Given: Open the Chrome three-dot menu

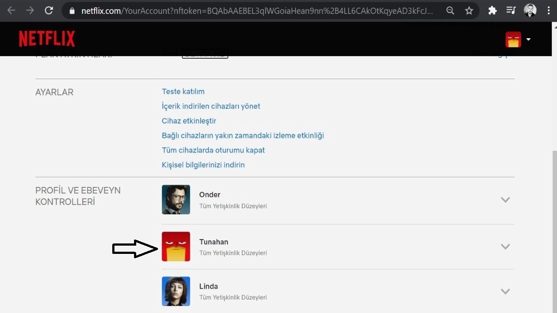Looking at the screenshot, I should pos(548,10).
